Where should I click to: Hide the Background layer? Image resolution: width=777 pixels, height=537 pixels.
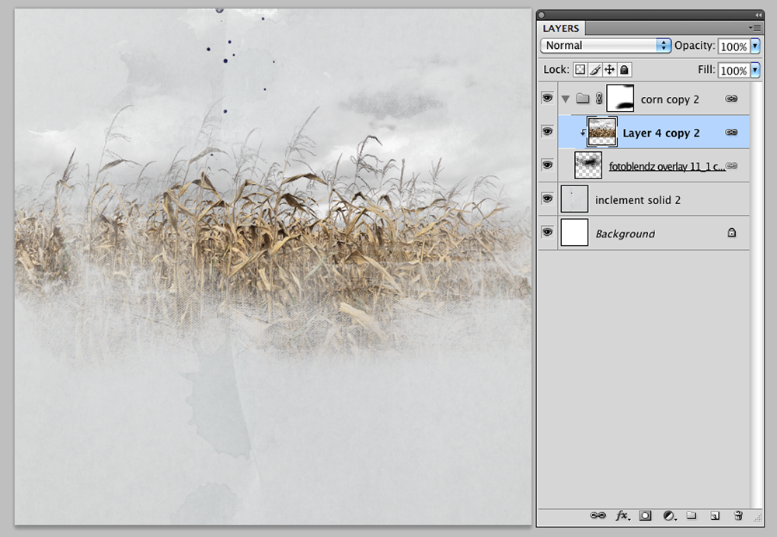pyautogui.click(x=547, y=232)
